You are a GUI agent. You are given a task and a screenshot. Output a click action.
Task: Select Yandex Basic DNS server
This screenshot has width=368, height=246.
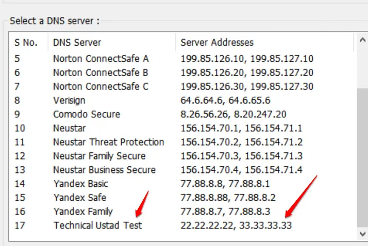click(181, 184)
